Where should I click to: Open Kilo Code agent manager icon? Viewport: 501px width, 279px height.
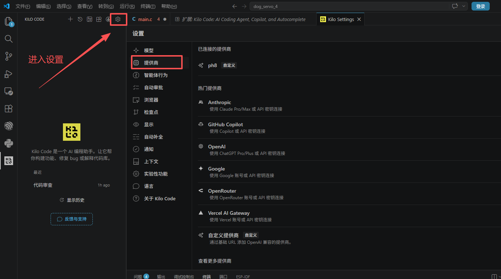coord(90,19)
